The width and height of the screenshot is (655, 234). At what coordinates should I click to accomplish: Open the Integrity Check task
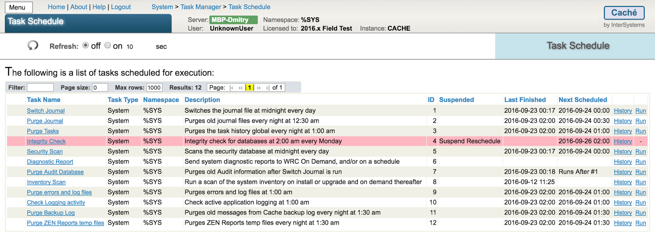tap(46, 141)
